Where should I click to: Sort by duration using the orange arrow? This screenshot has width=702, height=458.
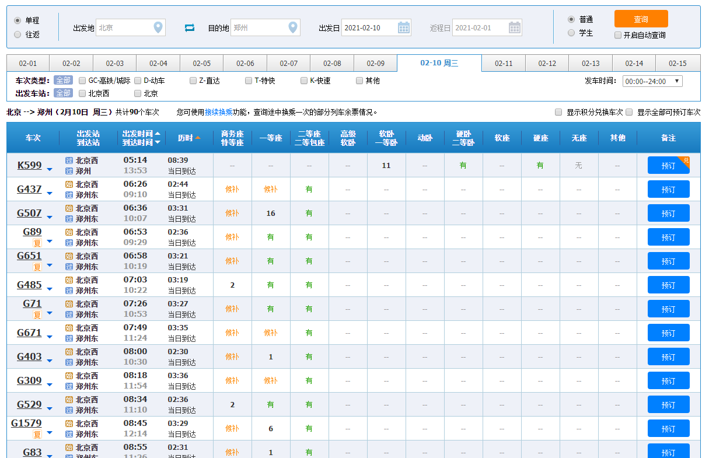[198, 138]
